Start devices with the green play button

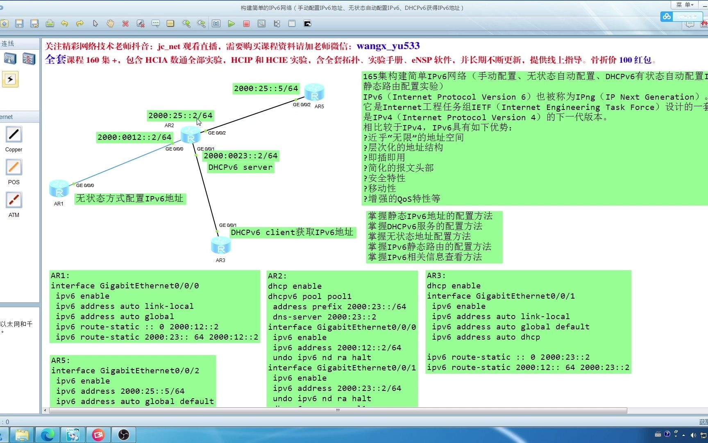click(x=231, y=23)
